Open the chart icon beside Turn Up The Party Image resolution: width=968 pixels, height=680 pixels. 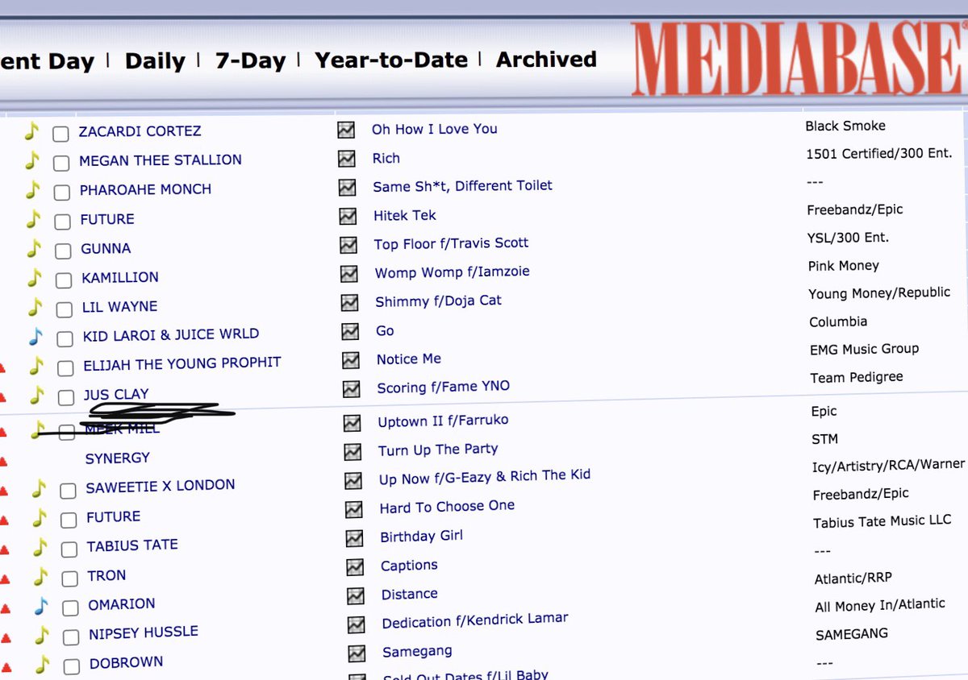tap(353, 451)
